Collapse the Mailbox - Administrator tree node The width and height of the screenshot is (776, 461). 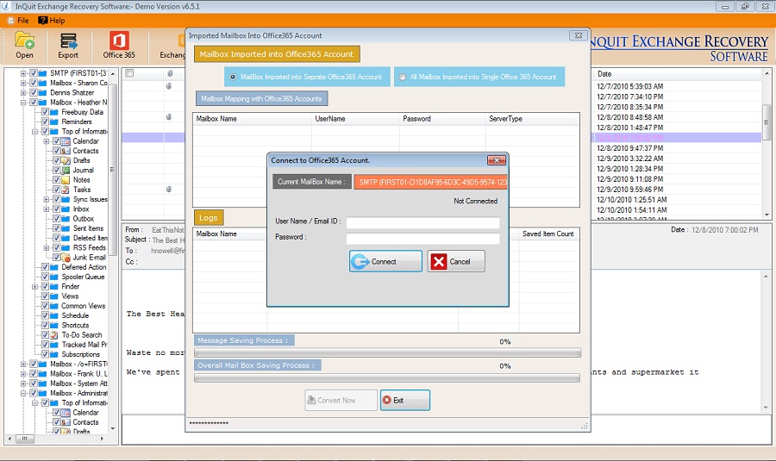click(x=23, y=393)
